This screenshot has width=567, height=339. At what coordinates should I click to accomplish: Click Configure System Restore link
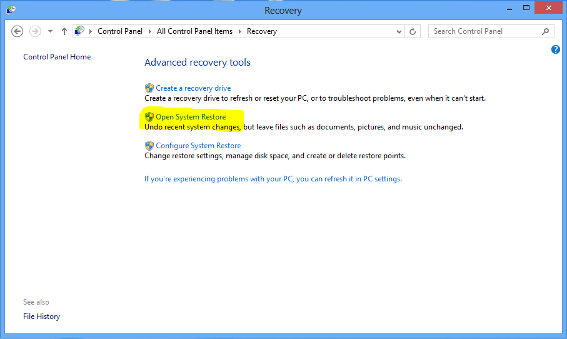(x=198, y=146)
